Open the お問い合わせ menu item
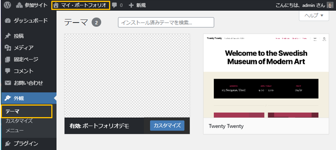This screenshot has height=150, width=336. (28, 83)
